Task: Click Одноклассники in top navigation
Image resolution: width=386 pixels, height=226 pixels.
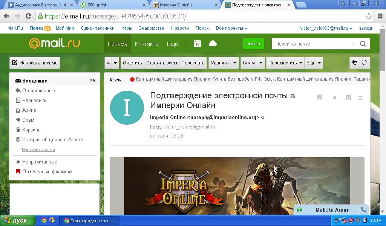Action: (x=98, y=28)
